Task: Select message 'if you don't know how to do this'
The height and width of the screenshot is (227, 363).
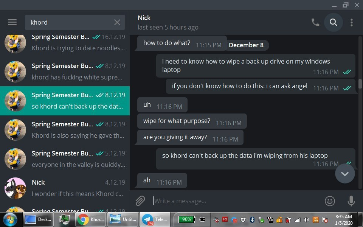Action: tap(261, 86)
